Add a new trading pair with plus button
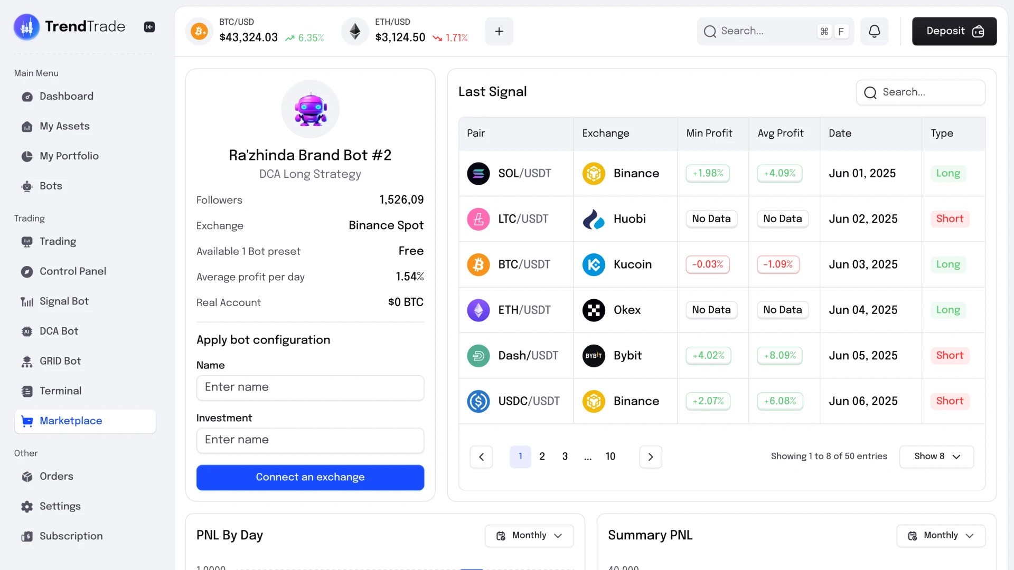Image resolution: width=1014 pixels, height=570 pixels. [499, 31]
